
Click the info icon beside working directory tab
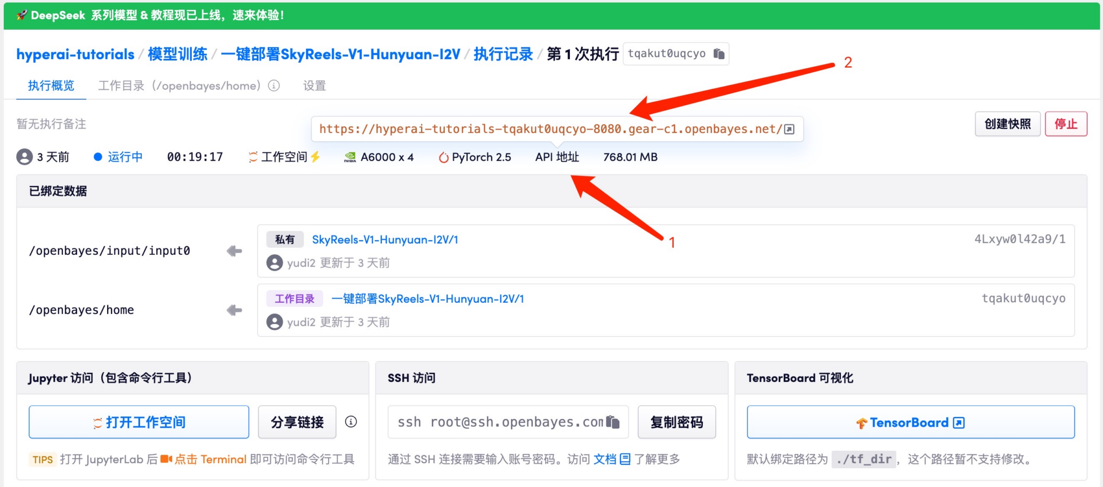point(274,86)
